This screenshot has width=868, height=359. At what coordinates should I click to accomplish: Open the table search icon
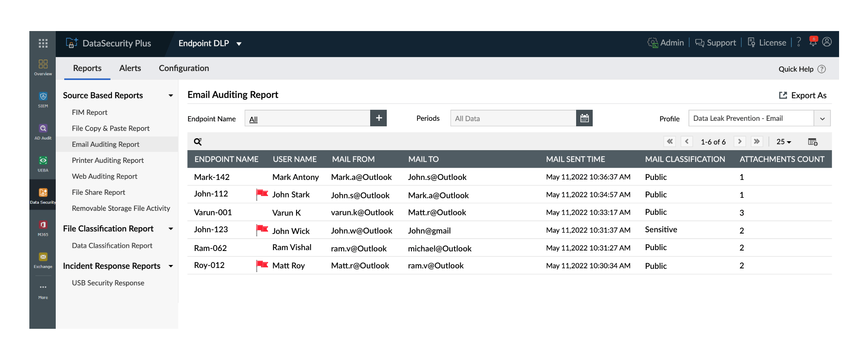[x=198, y=142]
